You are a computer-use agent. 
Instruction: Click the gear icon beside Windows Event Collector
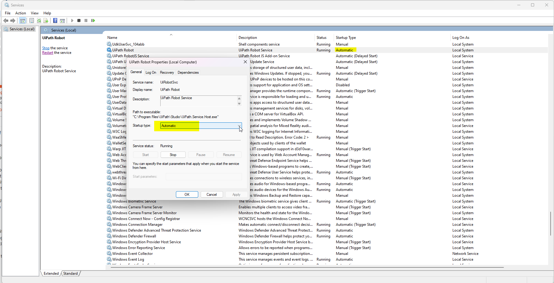click(x=109, y=253)
